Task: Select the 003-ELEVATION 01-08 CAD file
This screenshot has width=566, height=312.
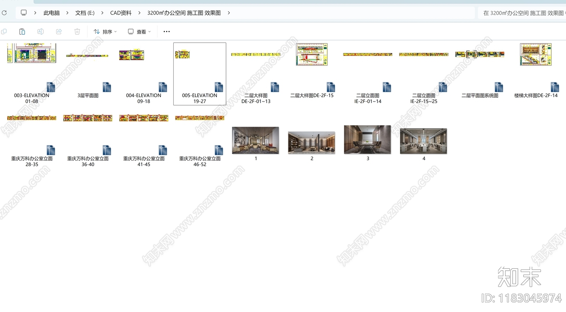Action: 32,74
